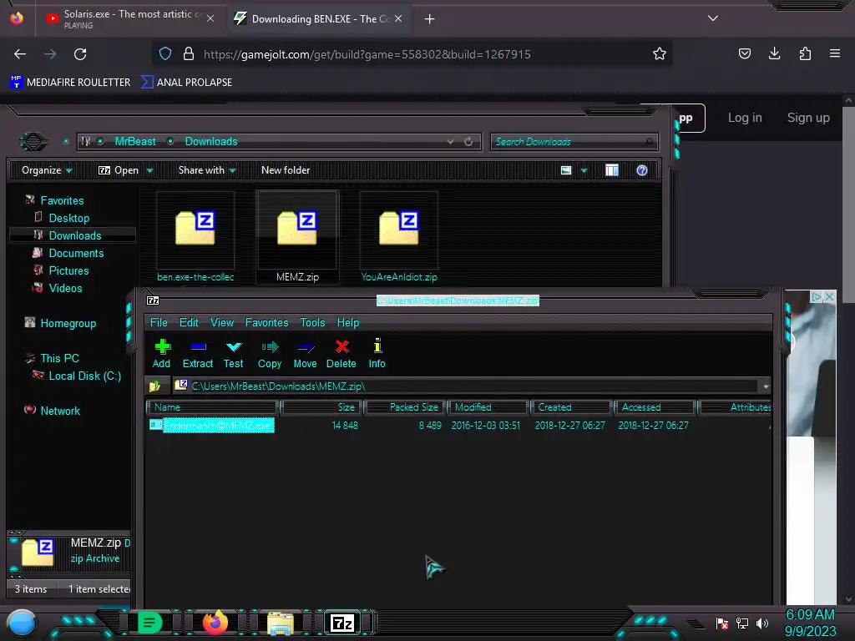Open Pictures in Explorer sidebar
Screen dimensions: 855x641
68,270
